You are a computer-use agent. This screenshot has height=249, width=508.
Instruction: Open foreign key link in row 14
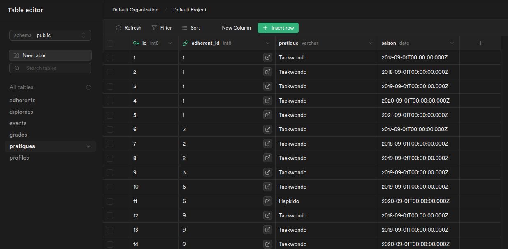(x=268, y=244)
